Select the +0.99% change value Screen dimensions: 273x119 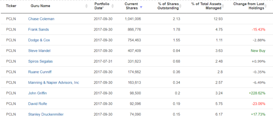(x=259, y=61)
